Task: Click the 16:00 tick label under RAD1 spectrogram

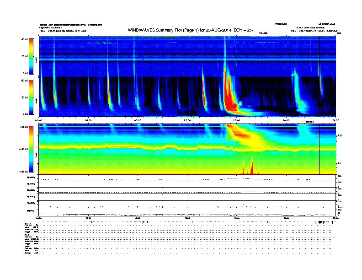Action: (x=237, y=120)
